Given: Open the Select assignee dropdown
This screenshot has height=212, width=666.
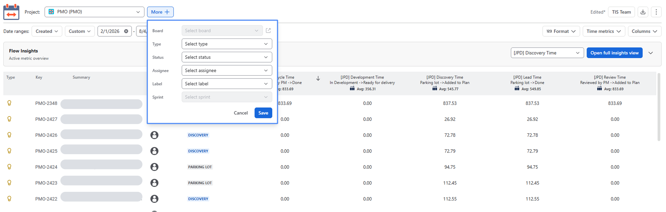Looking at the screenshot, I should click(x=227, y=70).
